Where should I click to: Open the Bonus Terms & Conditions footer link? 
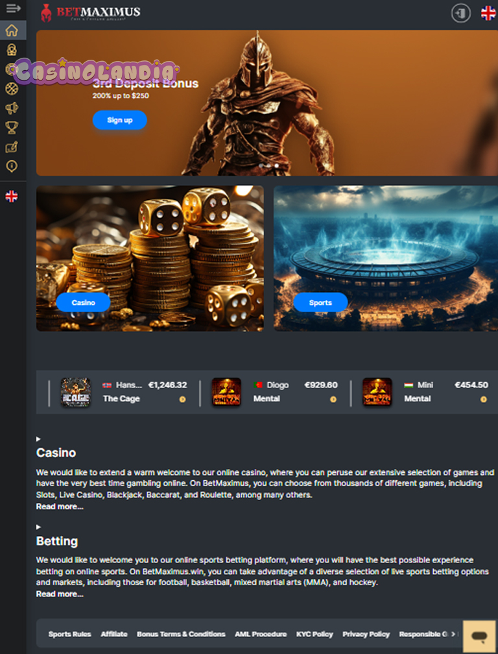coord(182,634)
